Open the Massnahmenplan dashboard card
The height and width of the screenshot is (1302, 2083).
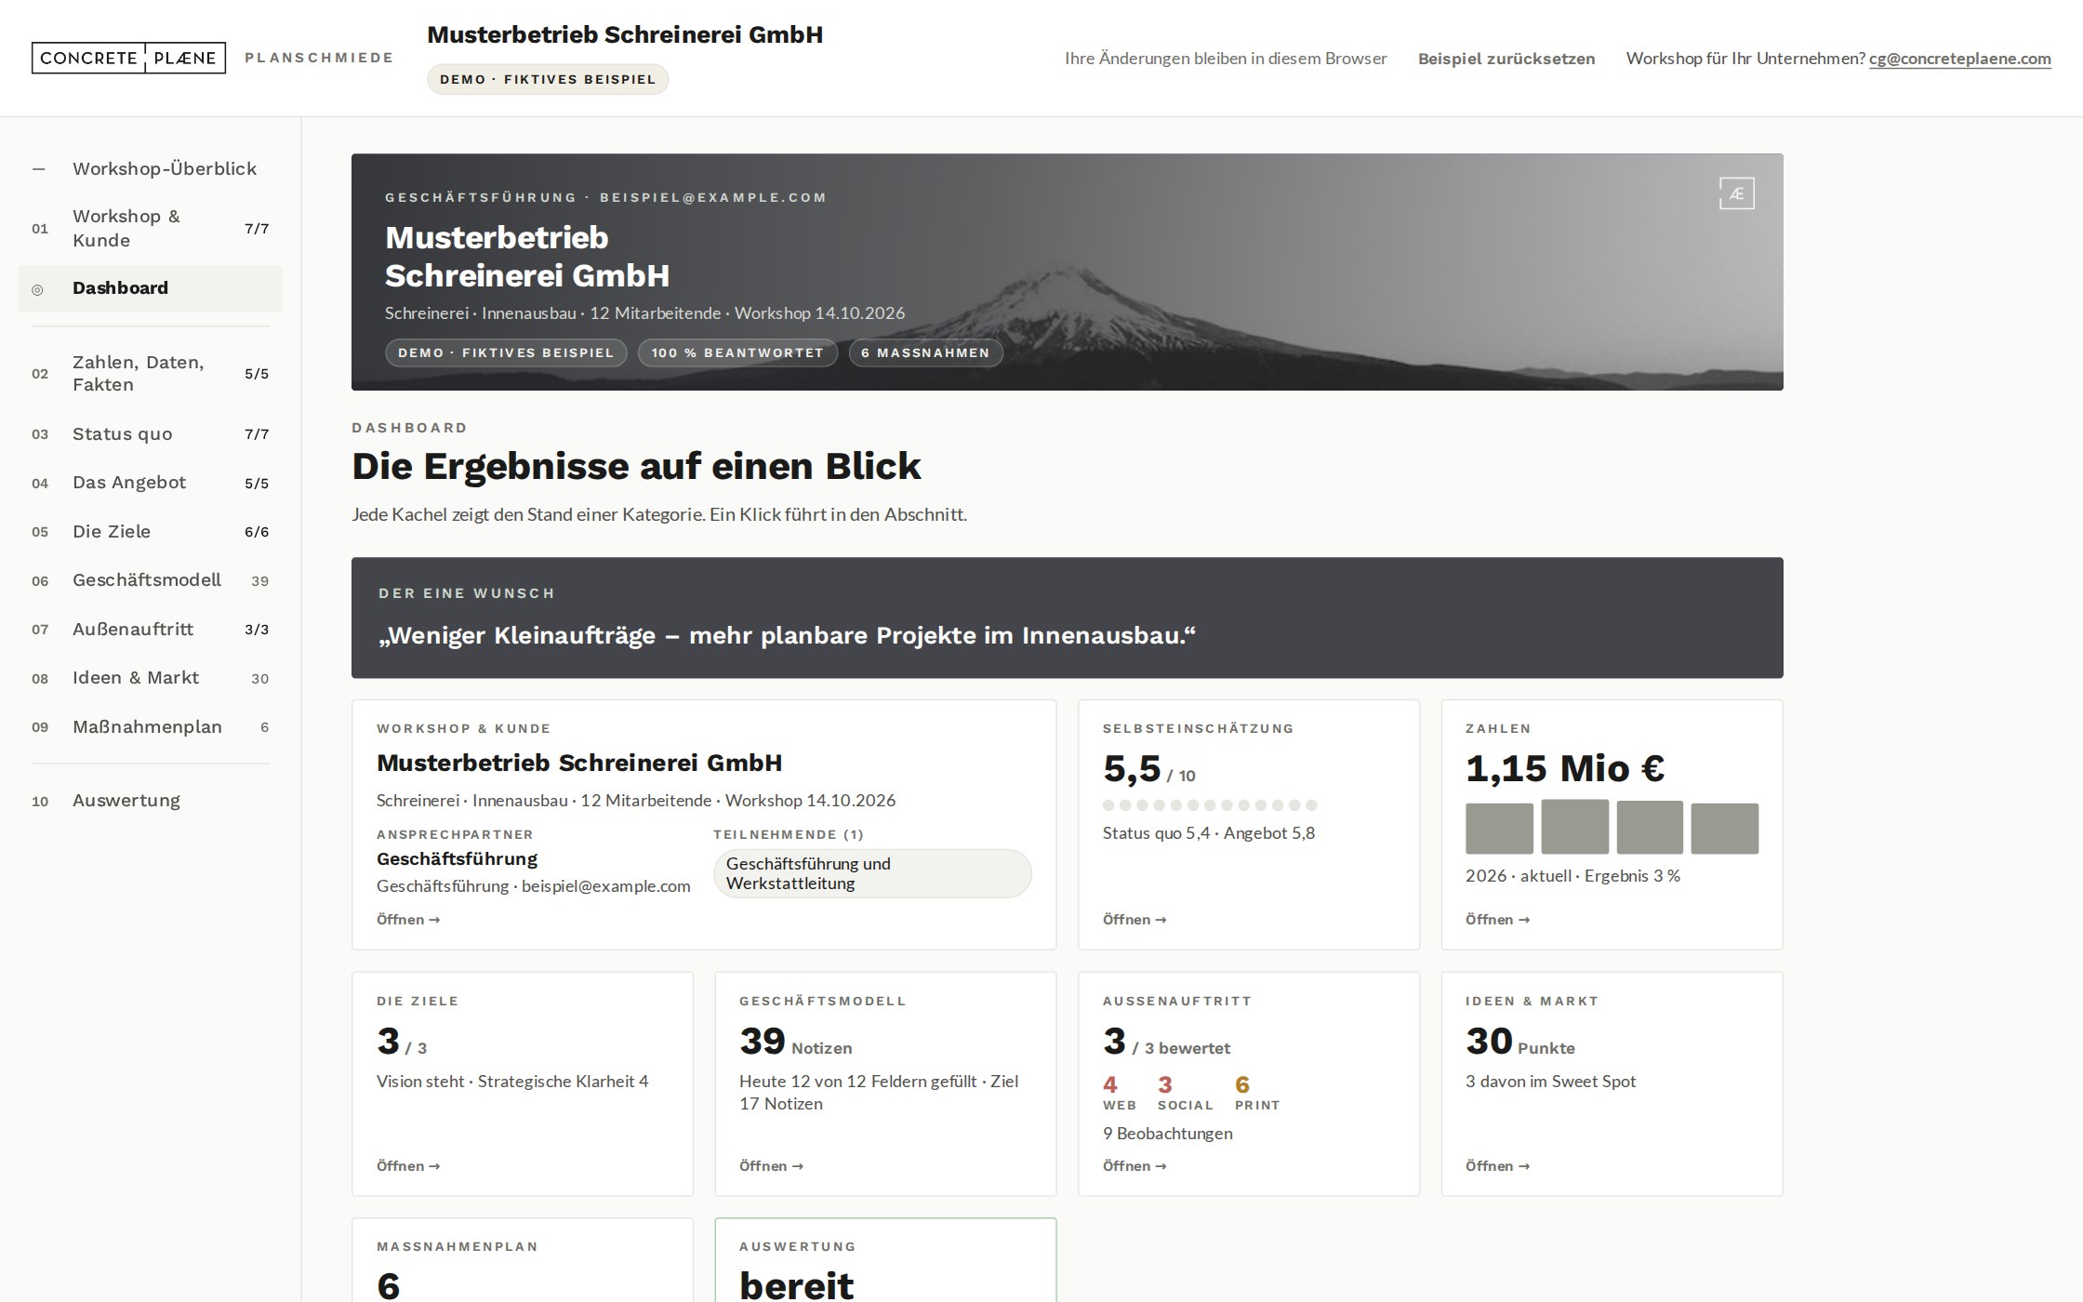tap(522, 1260)
